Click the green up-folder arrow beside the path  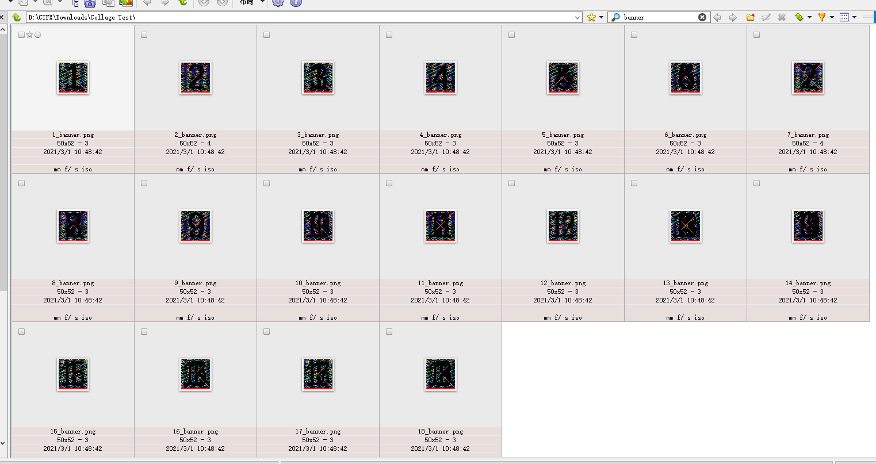pyautogui.click(x=16, y=17)
